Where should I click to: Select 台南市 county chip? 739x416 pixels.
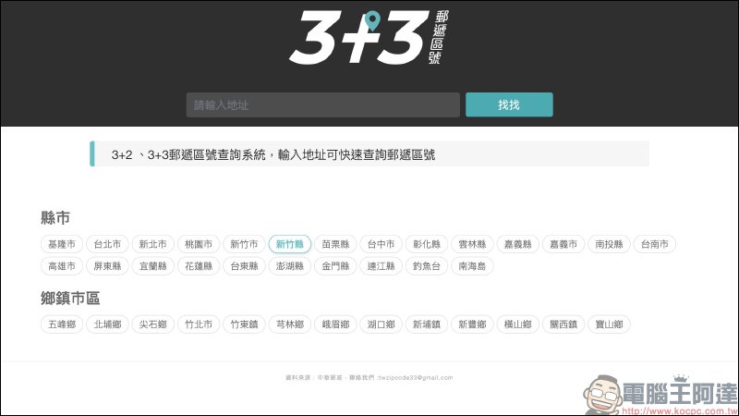pos(655,244)
